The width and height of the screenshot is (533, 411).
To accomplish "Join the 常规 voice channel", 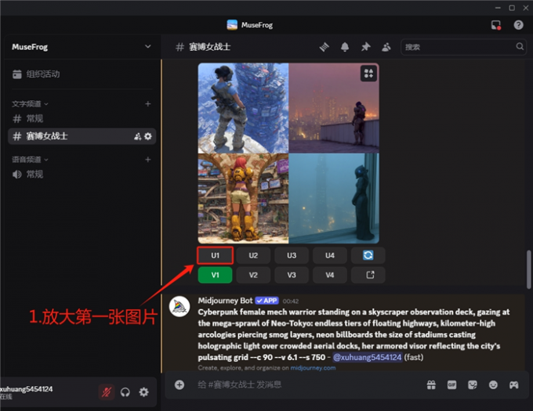I will [x=82, y=175].
